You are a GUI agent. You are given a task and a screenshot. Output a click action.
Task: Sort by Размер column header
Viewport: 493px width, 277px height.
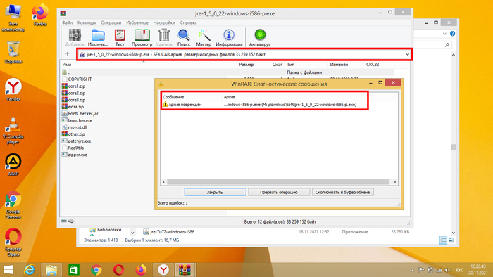246,64
